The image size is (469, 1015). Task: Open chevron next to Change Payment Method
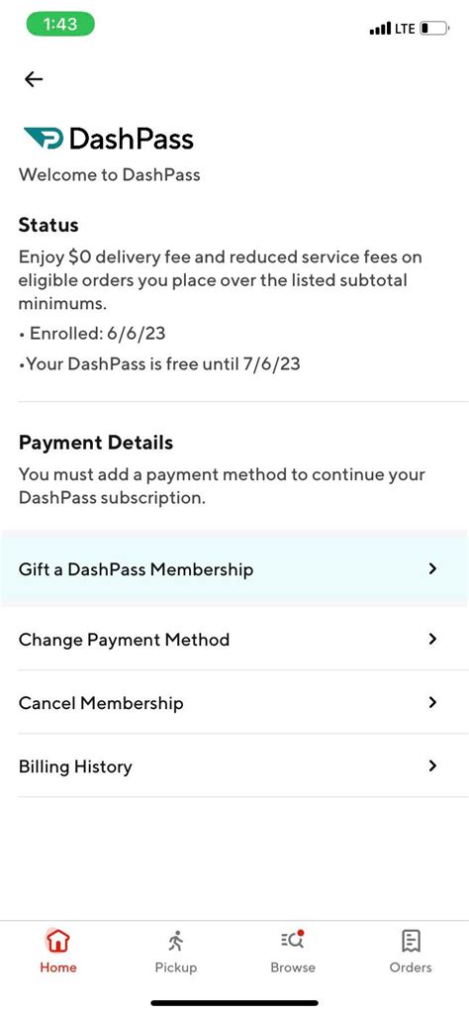pyautogui.click(x=432, y=639)
